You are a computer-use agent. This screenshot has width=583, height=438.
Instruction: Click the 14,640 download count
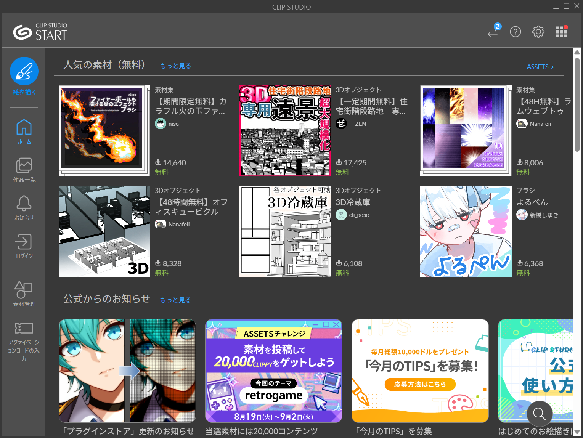coord(174,163)
